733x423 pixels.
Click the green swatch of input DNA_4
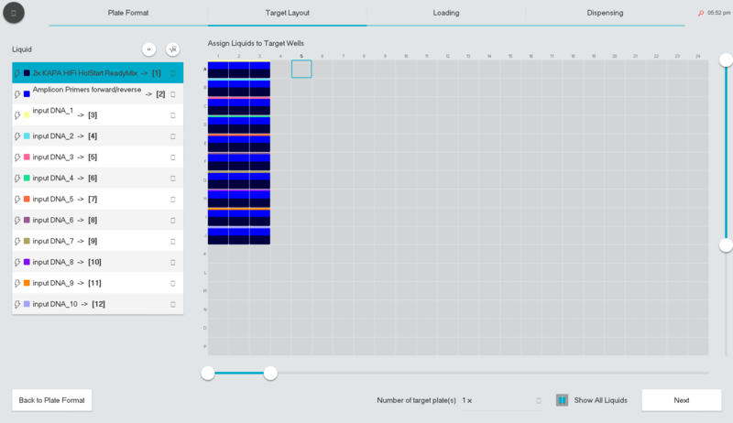27,178
